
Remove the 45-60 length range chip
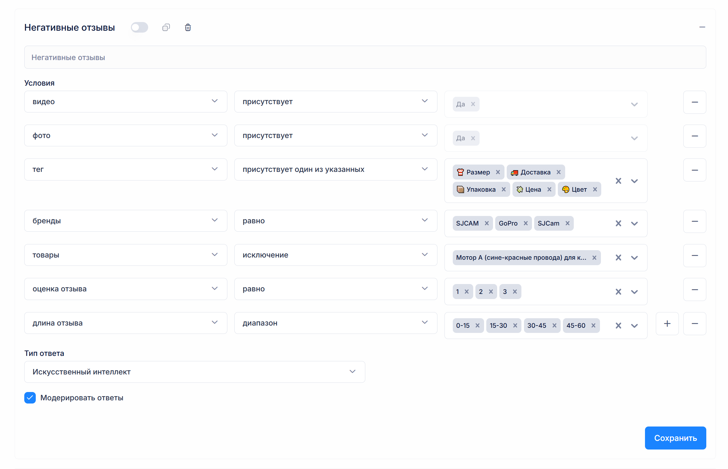pyautogui.click(x=593, y=326)
